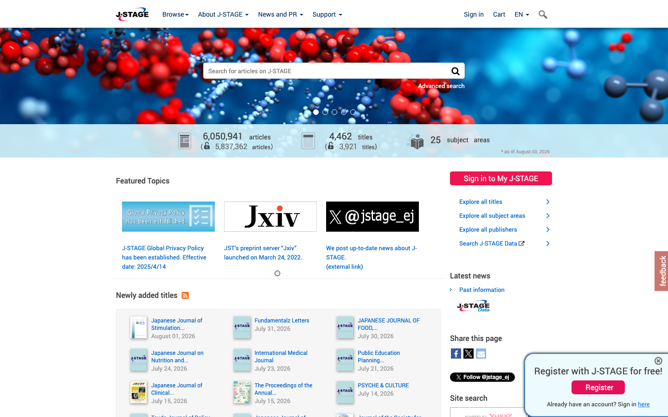Click the articles document icon in the stats bar

click(185, 141)
